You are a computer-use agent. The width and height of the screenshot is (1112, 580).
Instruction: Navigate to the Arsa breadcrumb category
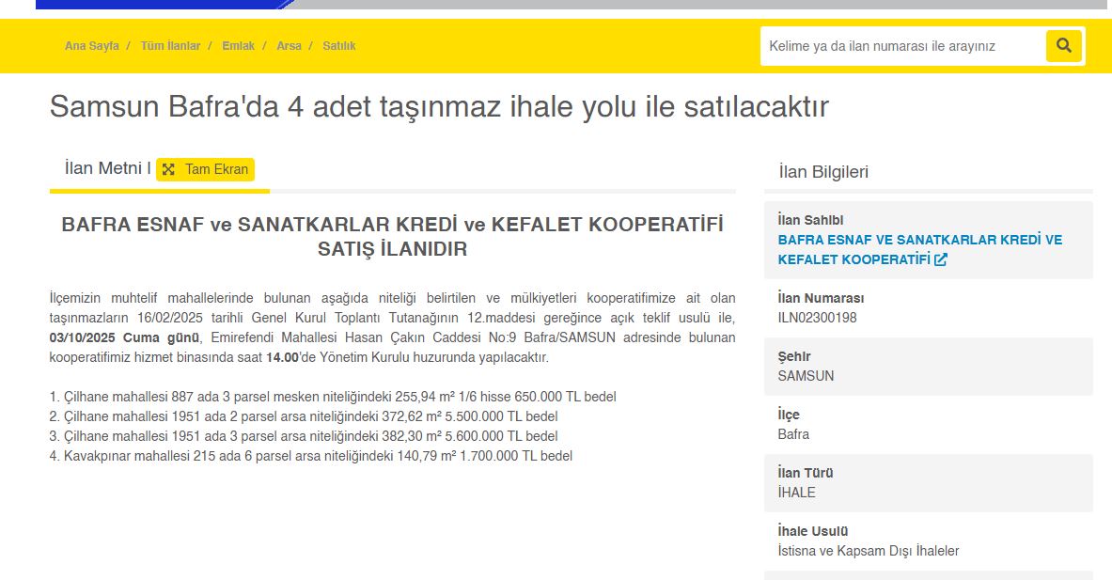pos(289,45)
